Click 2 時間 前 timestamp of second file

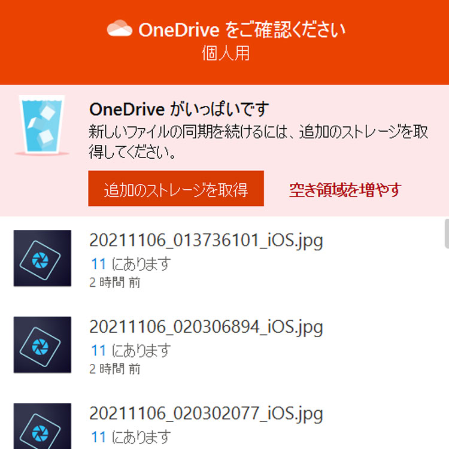[114, 369]
